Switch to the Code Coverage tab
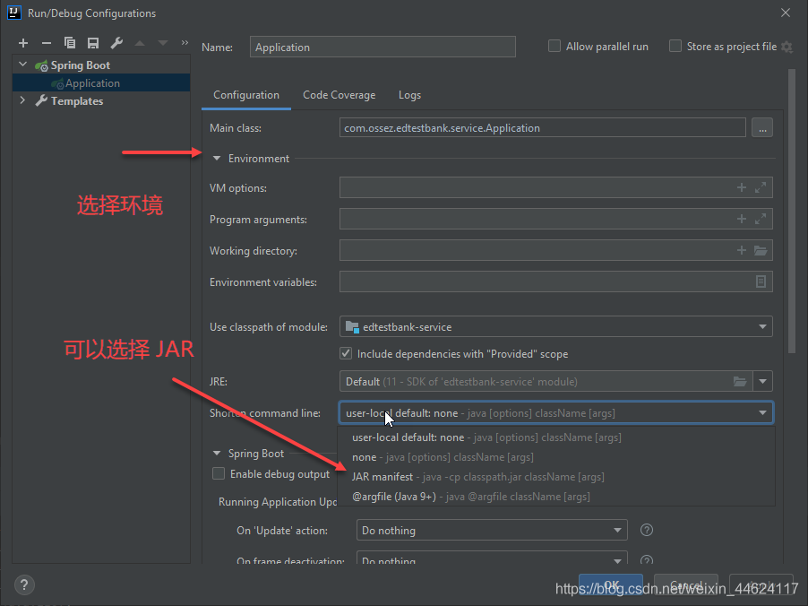Image resolution: width=808 pixels, height=606 pixels. [x=339, y=95]
